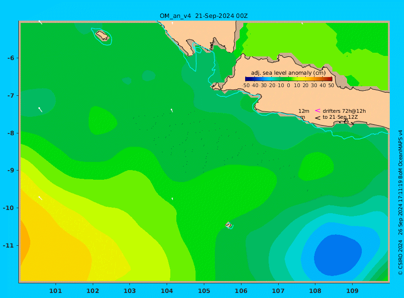Click the 0 tick label on the colorbar

[289, 85]
